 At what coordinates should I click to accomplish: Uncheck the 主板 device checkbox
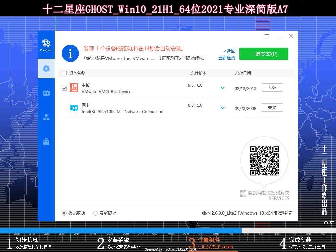pos(64,88)
